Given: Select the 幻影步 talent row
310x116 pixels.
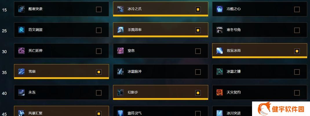Looking at the screenshot, I should pos(161,93).
